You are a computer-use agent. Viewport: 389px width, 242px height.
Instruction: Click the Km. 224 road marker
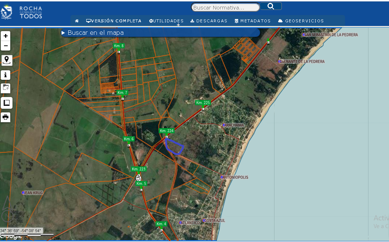coord(167,131)
